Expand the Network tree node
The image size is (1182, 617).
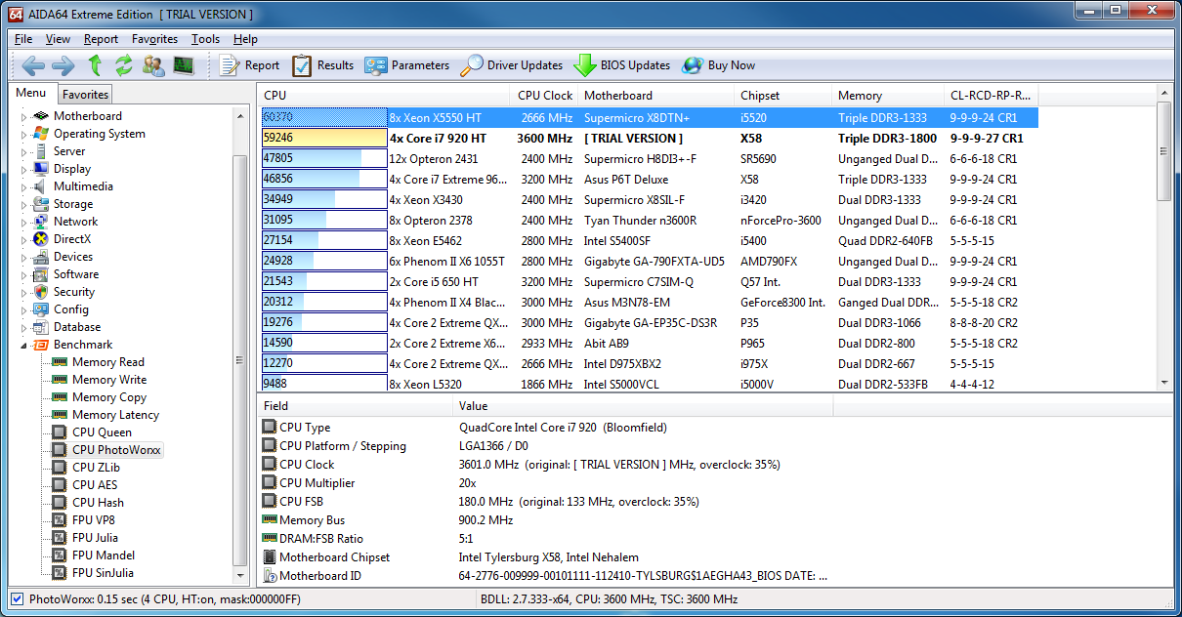24,222
